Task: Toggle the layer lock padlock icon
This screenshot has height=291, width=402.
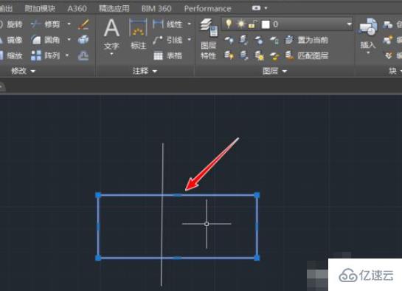Action: (x=252, y=24)
